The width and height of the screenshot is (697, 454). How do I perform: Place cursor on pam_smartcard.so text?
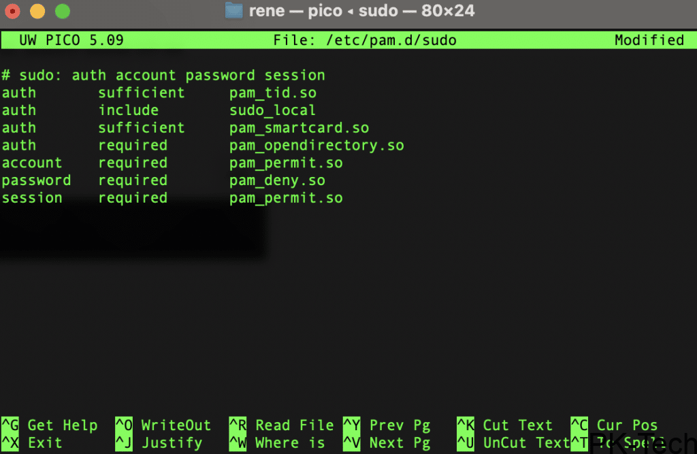tap(299, 128)
